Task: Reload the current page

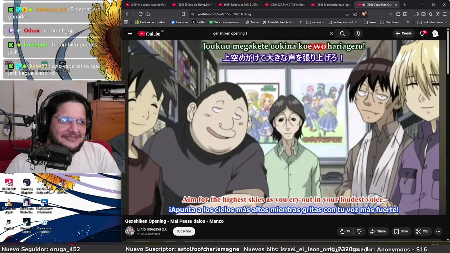Action: (x=140, y=14)
